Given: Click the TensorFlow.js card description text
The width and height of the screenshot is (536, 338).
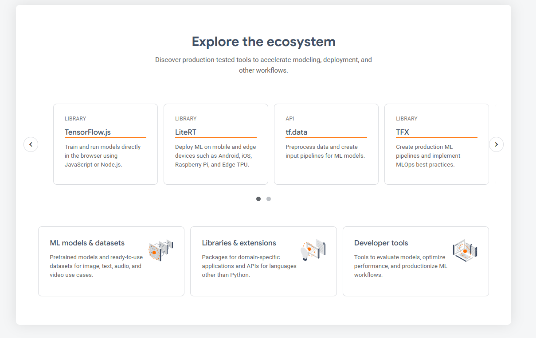Looking at the screenshot, I should [x=102, y=155].
